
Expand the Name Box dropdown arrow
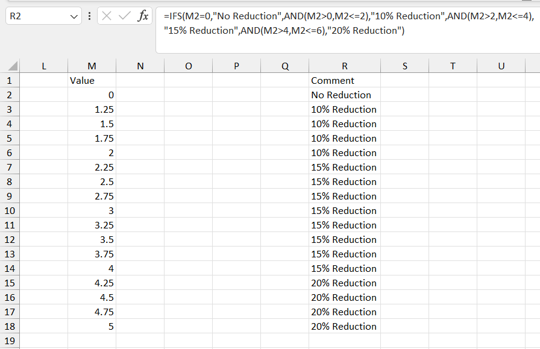click(x=74, y=16)
